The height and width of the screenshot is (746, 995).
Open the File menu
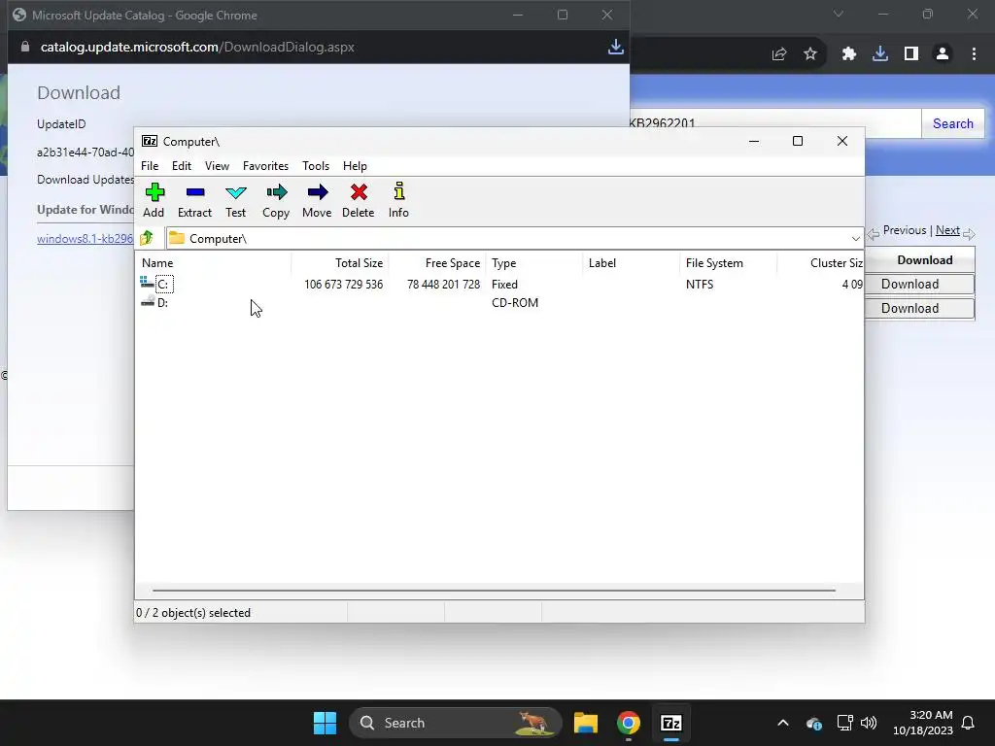point(150,165)
